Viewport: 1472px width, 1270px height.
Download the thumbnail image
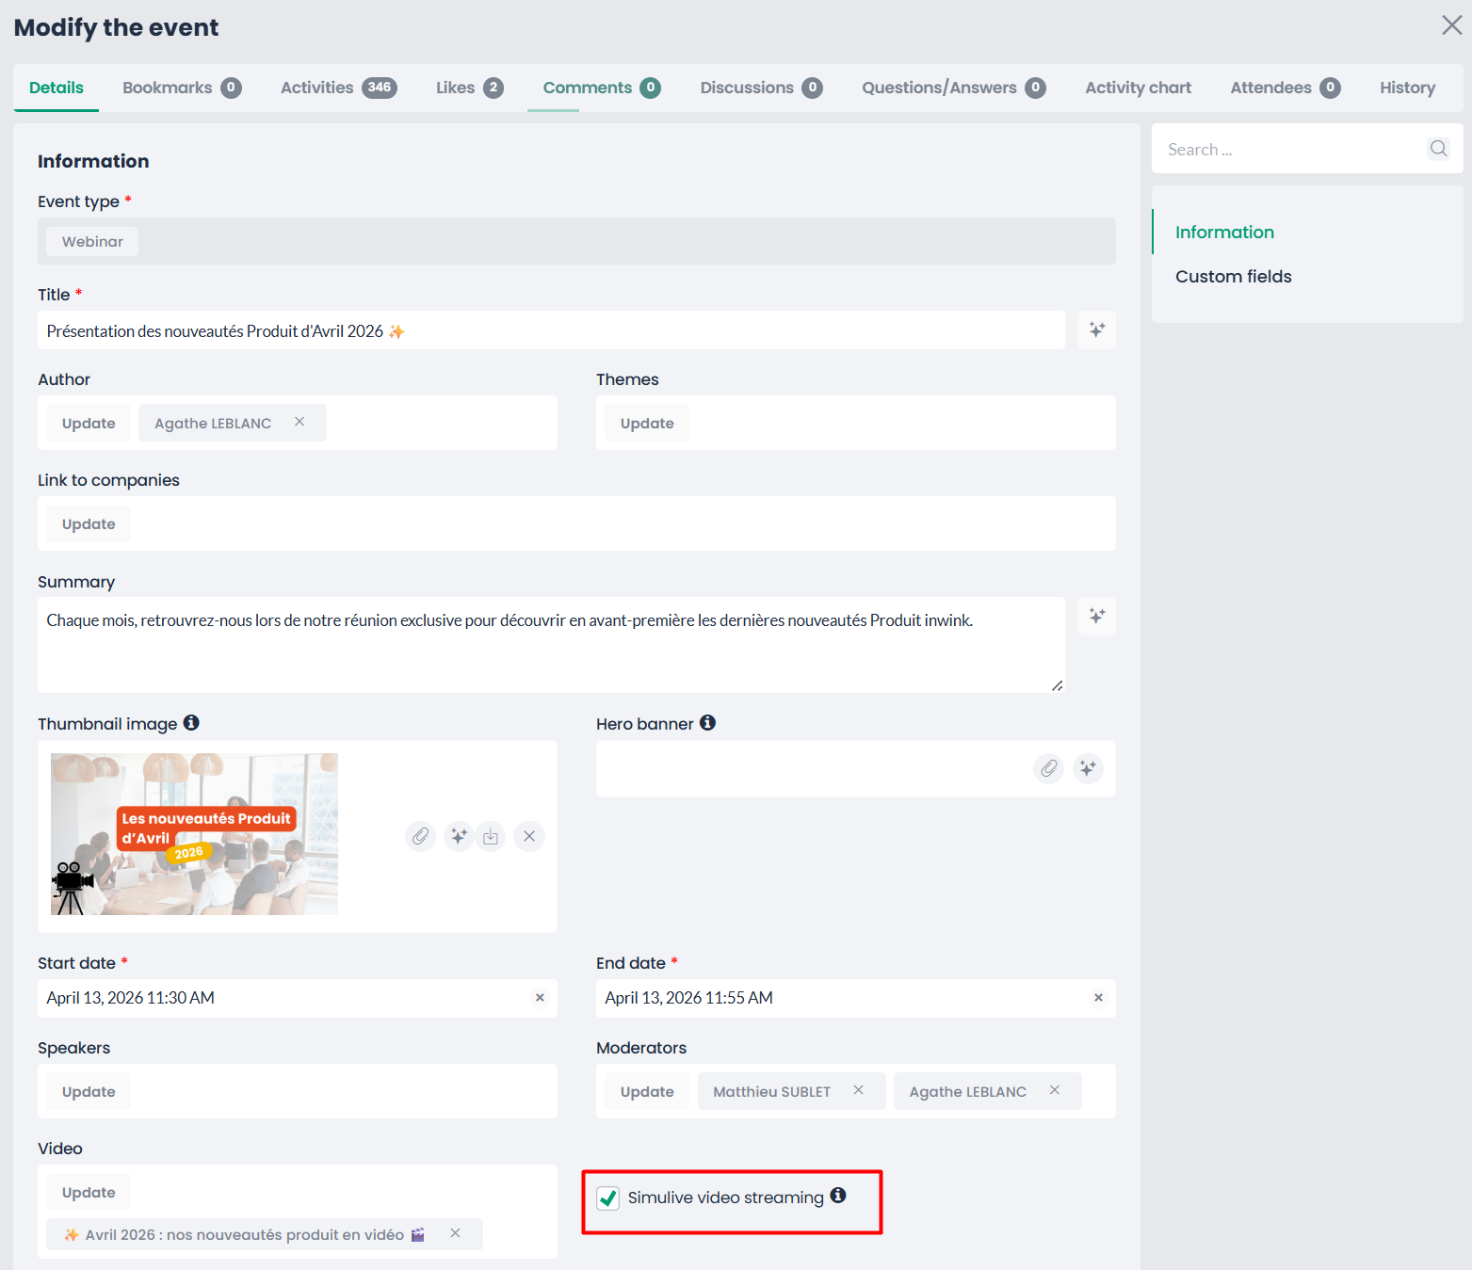[x=491, y=836]
